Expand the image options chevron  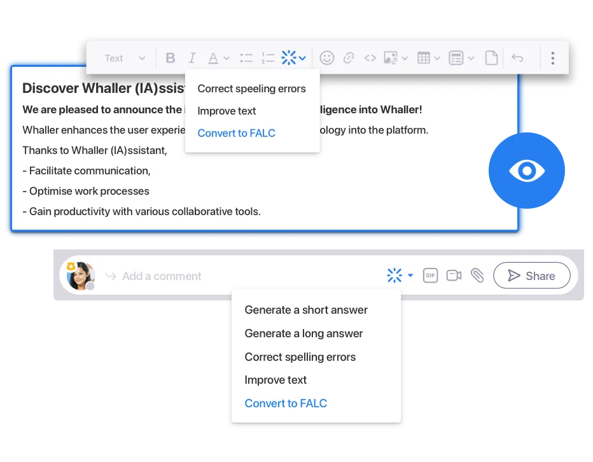tap(405, 57)
